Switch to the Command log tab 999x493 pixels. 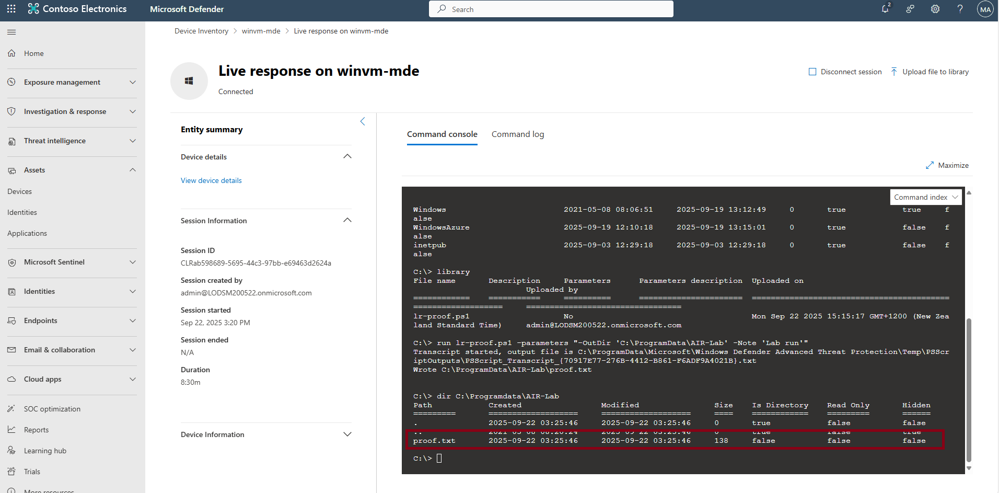point(518,134)
